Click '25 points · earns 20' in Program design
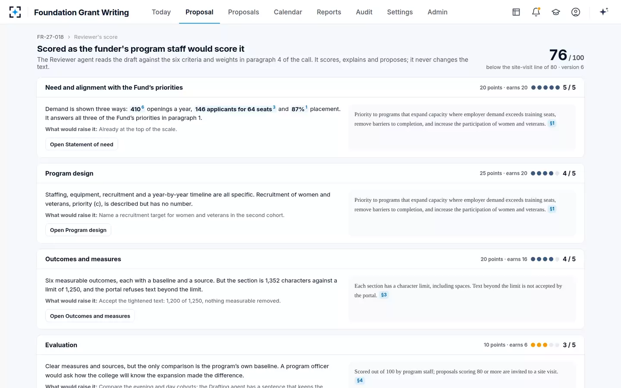 pos(503,173)
